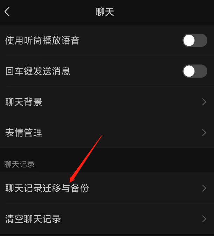214x236 pixels.
Task: Open the chevron beside 表情管理
Action: point(204,133)
